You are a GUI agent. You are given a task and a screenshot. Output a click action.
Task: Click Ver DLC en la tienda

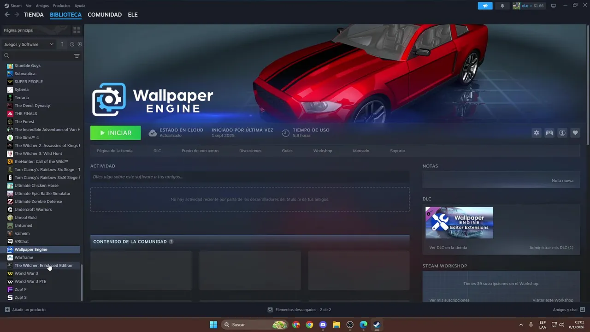click(448, 248)
